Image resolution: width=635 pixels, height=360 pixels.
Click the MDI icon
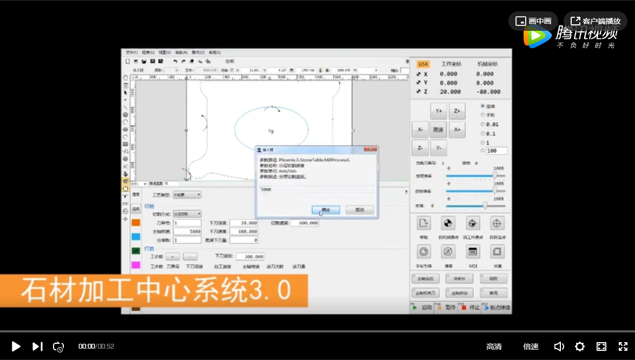point(473,252)
